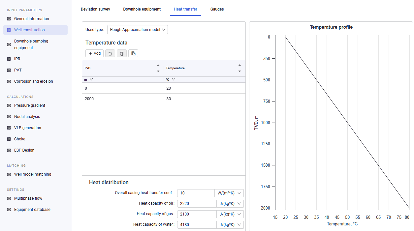Open the W/(m²*K) unit dropdown

pyautogui.click(x=229, y=193)
